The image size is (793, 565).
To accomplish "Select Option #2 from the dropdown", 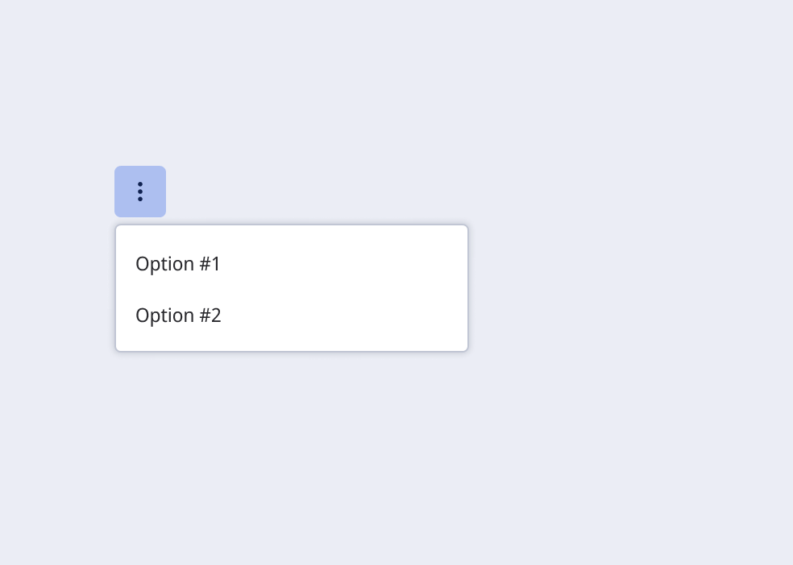I will click(x=178, y=315).
